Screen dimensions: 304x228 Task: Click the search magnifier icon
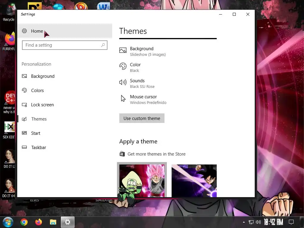[x=103, y=45]
